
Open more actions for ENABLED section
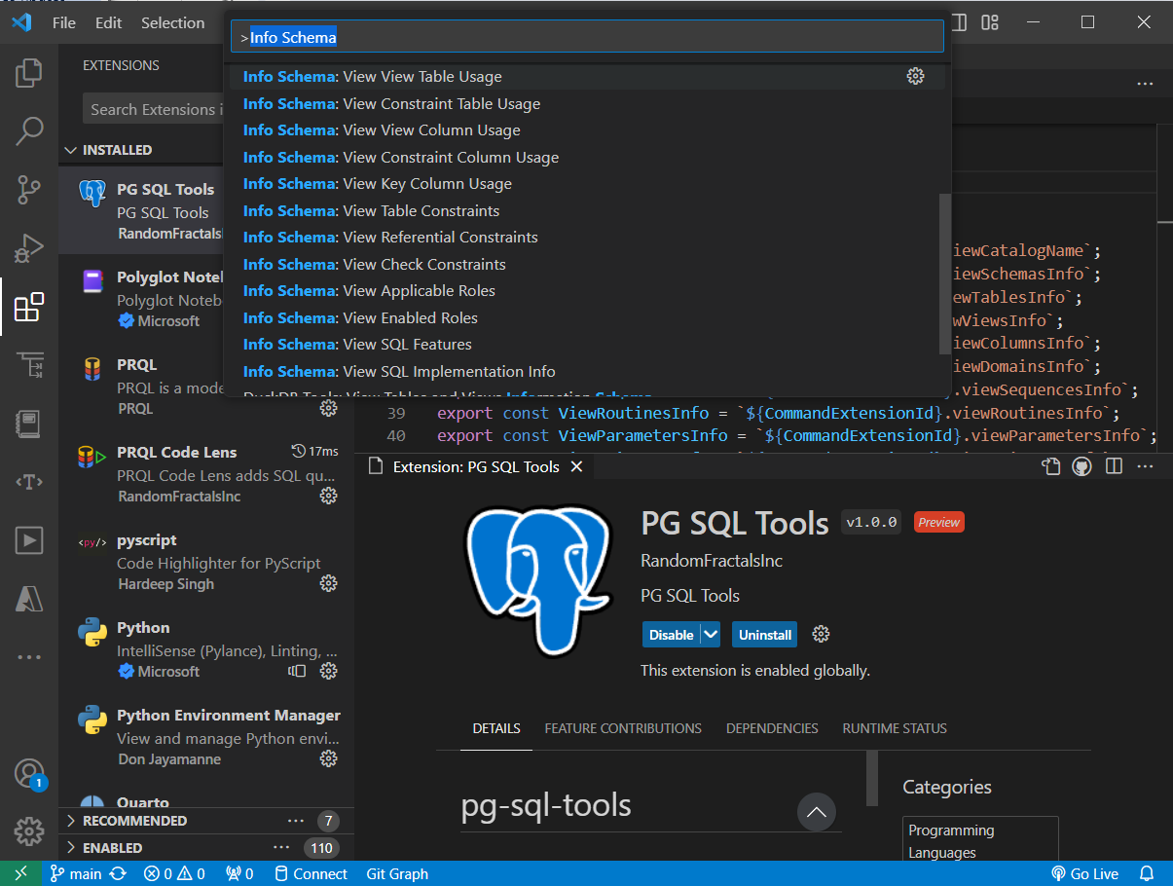coord(281,848)
